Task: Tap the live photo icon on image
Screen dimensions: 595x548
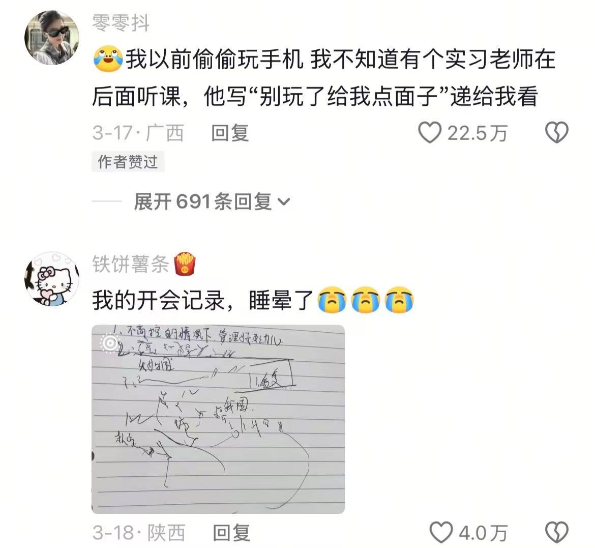Action: pyautogui.click(x=110, y=343)
